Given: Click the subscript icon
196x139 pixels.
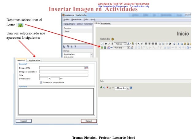Looking at the screenshot, I should pyautogui.click(x=139, y=44).
